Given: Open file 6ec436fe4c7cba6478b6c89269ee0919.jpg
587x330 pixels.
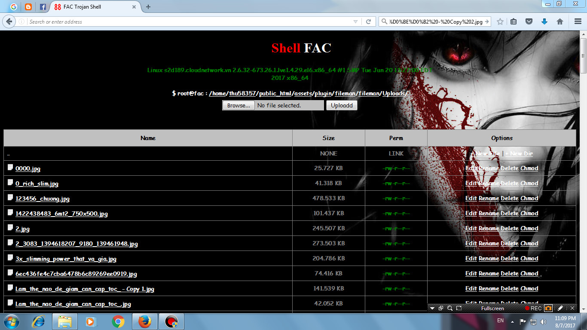Looking at the screenshot, I should pos(76,274).
